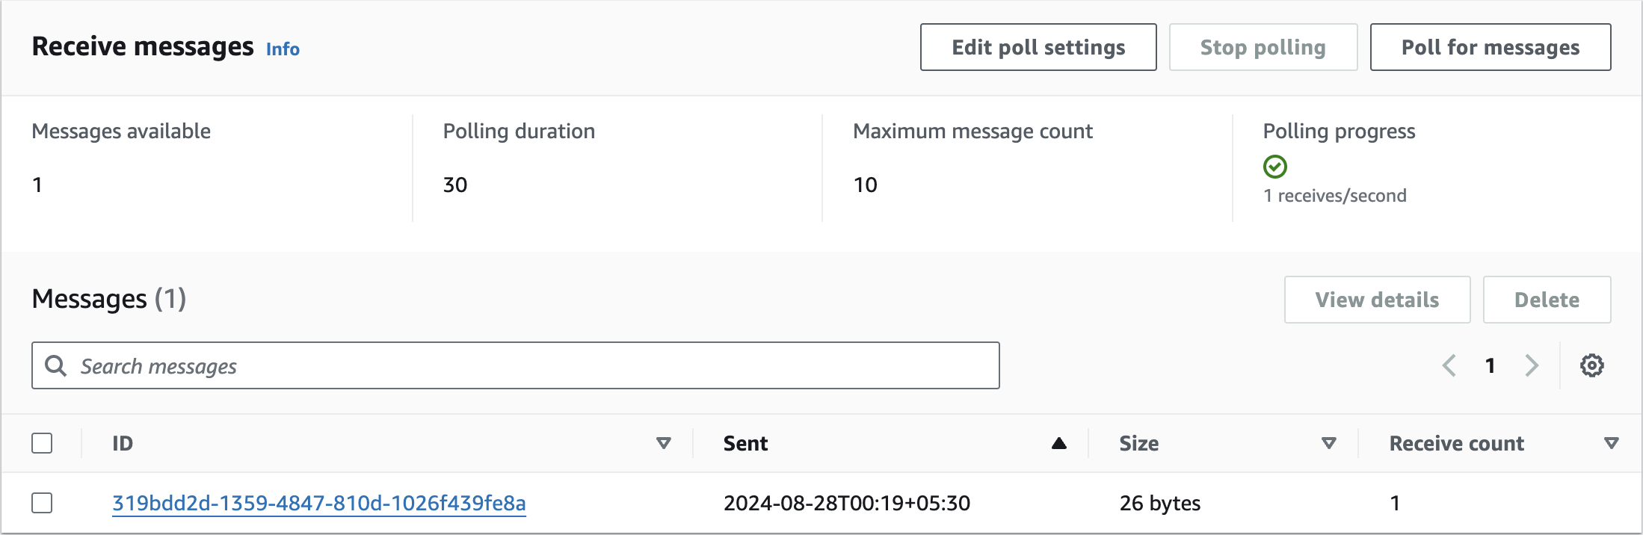
Task: Click the polling progress success icon
Action: point(1274,167)
